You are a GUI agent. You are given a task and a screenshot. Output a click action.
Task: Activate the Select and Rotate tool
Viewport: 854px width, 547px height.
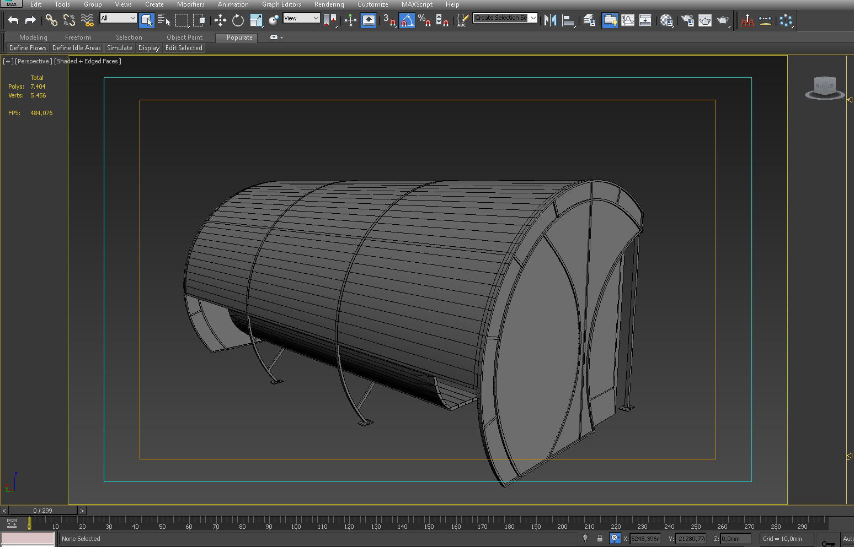coord(238,20)
